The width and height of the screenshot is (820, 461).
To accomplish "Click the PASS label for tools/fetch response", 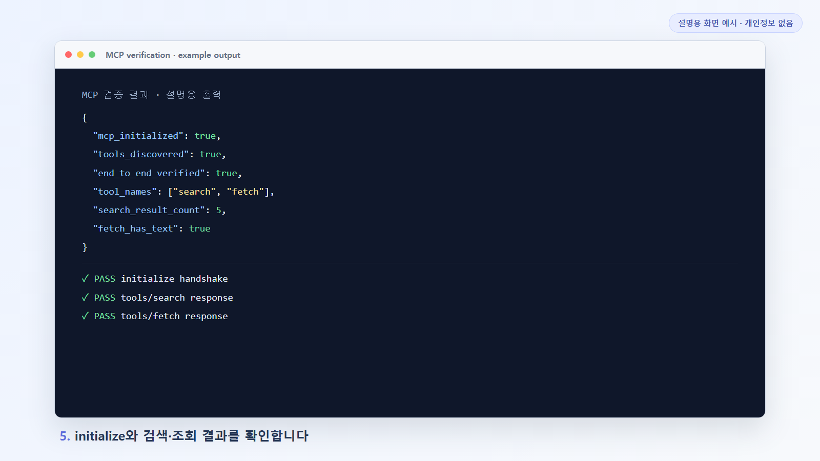I will pos(105,316).
